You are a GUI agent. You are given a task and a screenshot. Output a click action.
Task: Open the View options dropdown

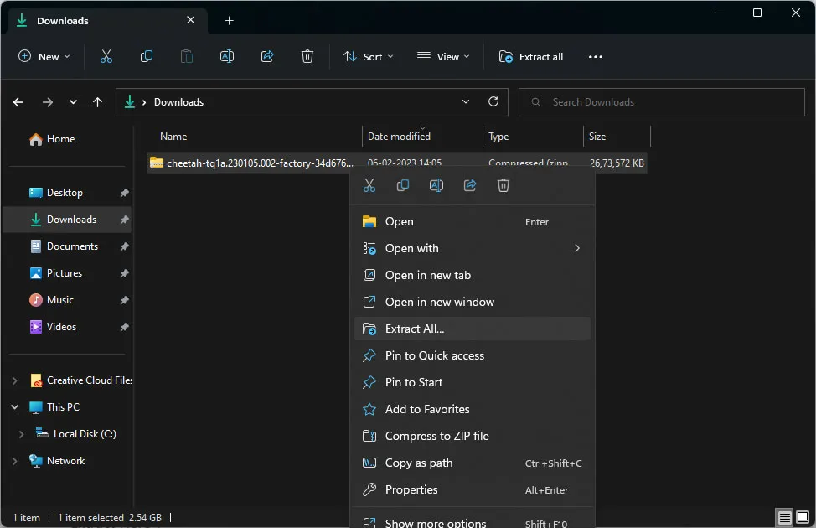click(443, 56)
